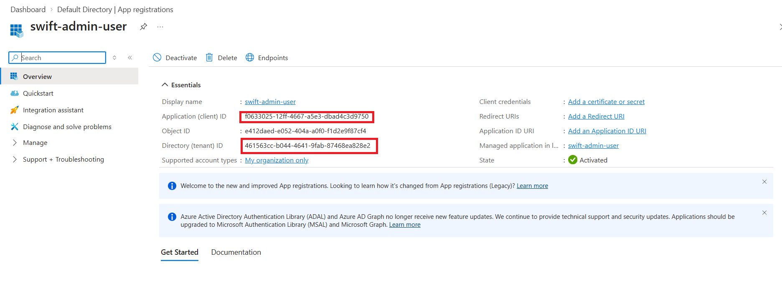Click the Deactivate button
Image resolution: width=782 pixels, height=289 pixels.
coord(175,58)
